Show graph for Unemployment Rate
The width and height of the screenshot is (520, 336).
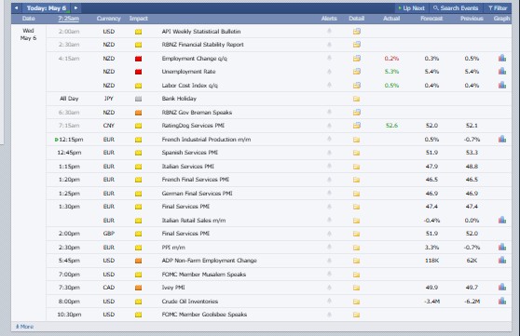tap(502, 71)
